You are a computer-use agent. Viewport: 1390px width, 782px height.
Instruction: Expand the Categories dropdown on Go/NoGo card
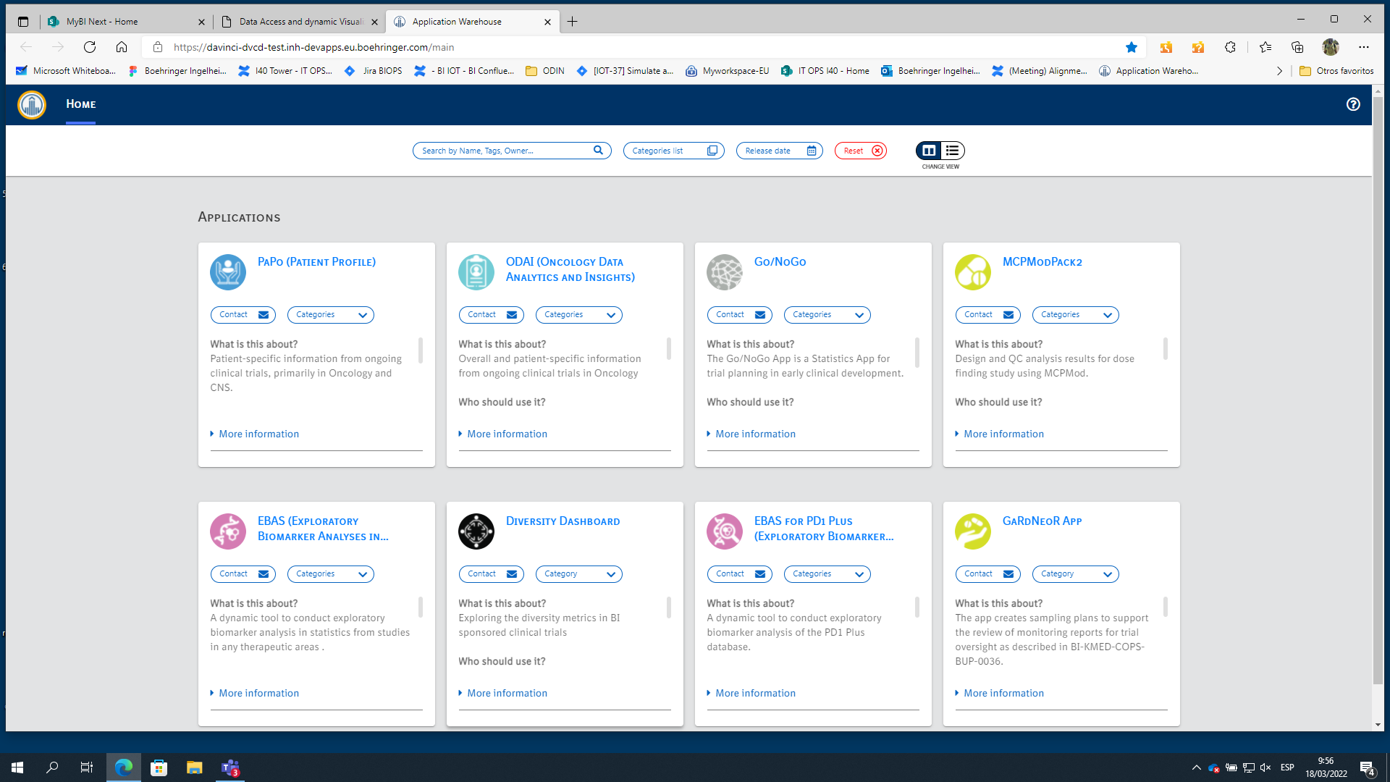[x=827, y=315]
